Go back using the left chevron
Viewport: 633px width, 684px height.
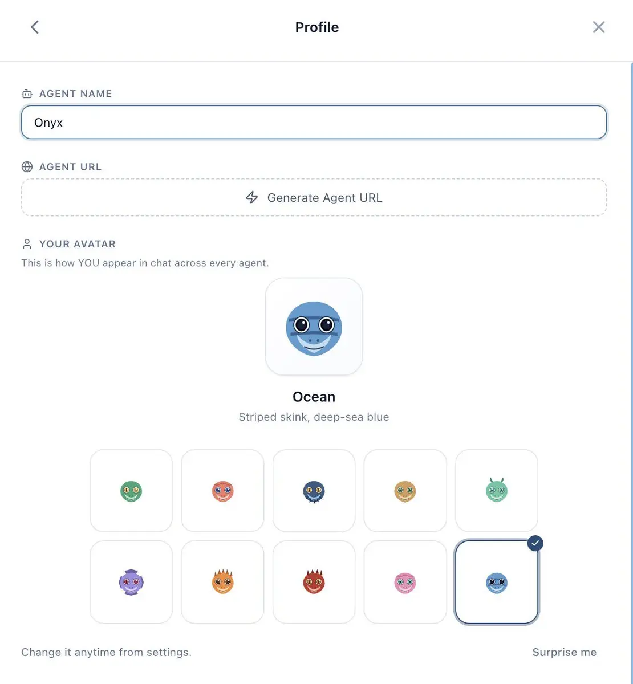tap(35, 27)
